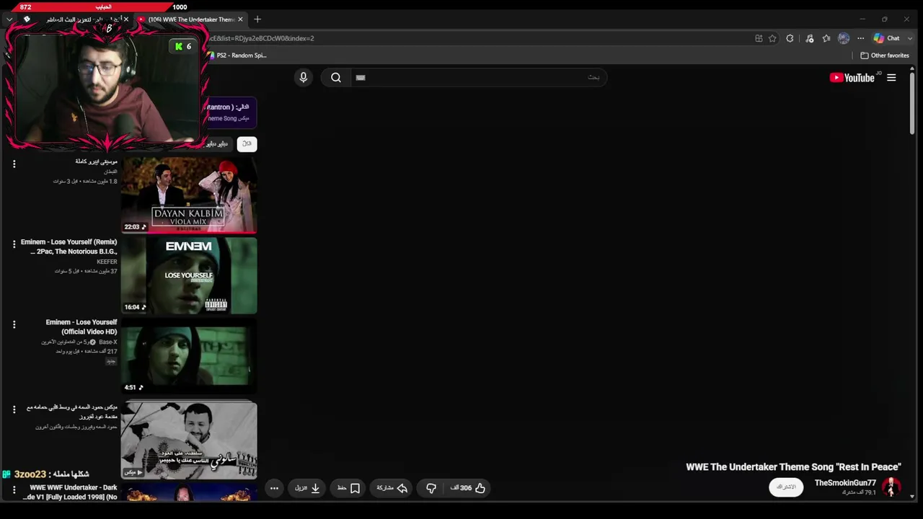
Task: Open the split screen icon in the address bar
Action: 759,38
